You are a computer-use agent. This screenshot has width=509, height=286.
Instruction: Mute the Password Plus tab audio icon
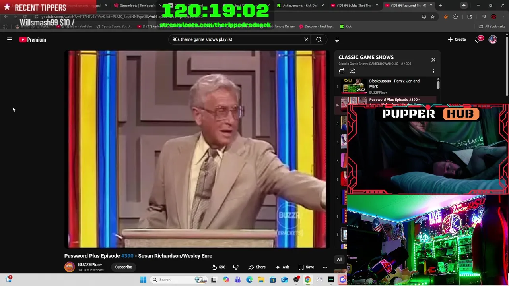425,6
